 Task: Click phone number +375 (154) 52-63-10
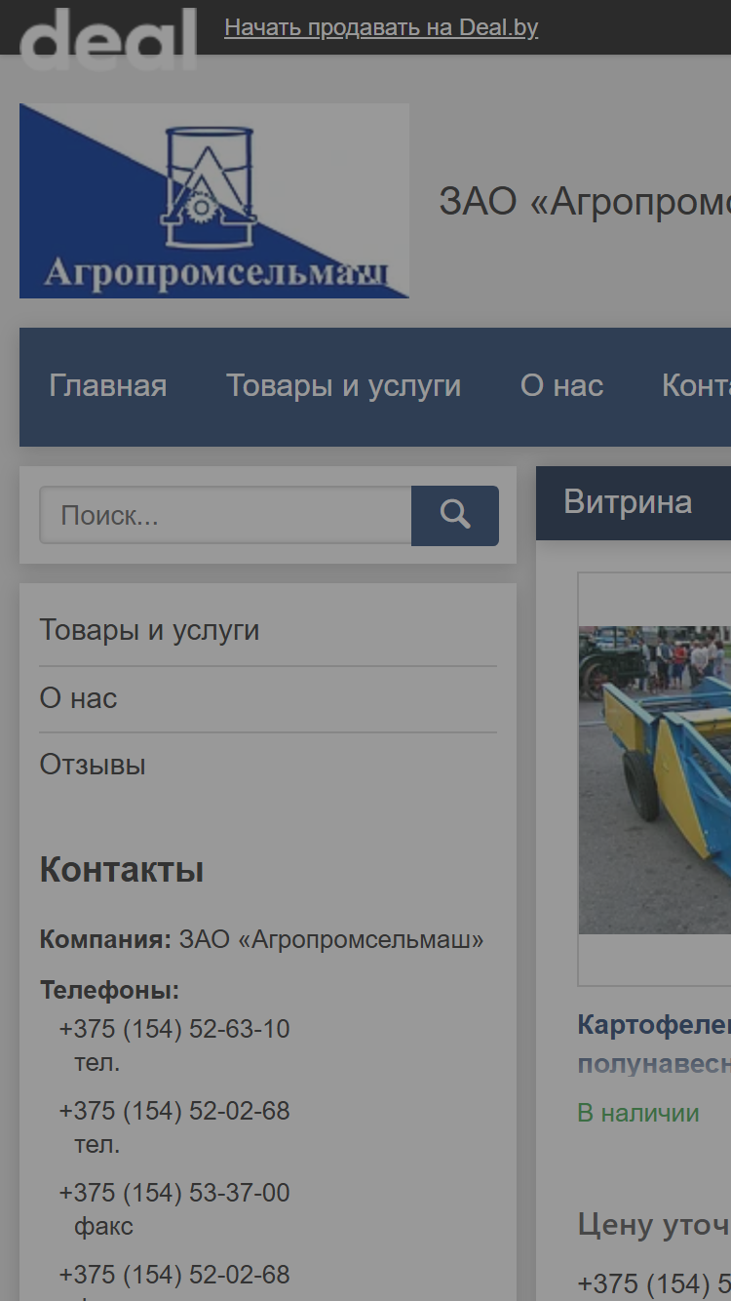pos(174,1029)
